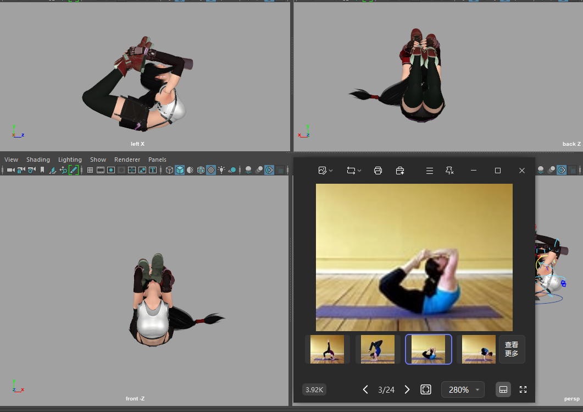Click the printer icon in image viewer
Screen dimensions: 583x412
click(377, 171)
